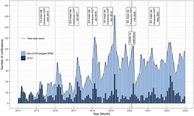
Task: Click the 2019 tick label on x-axis
Action: 111,111
